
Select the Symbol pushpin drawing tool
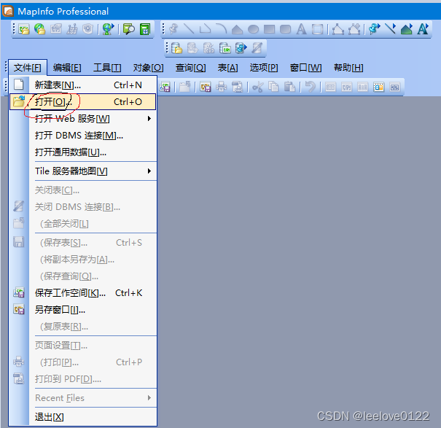pyautogui.click(x=173, y=29)
